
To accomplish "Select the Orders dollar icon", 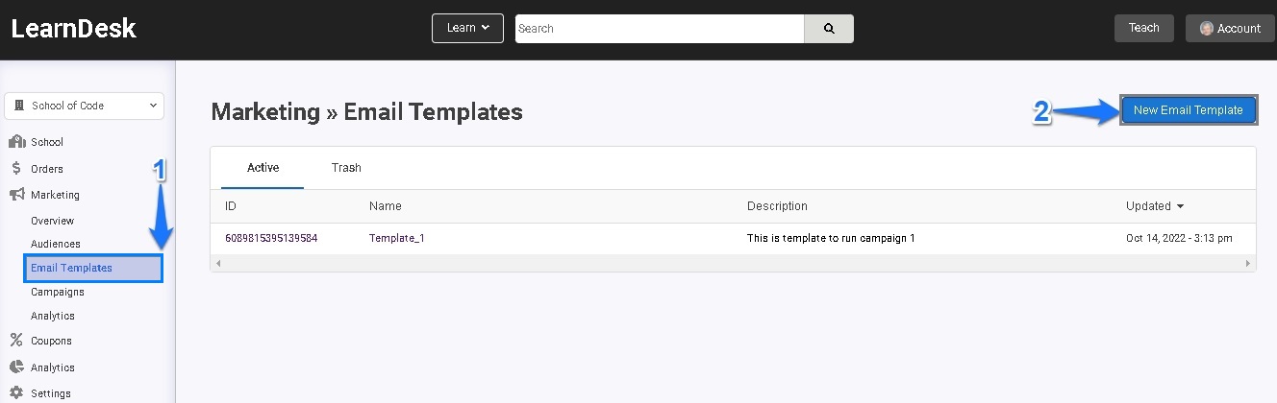I will pos(16,168).
